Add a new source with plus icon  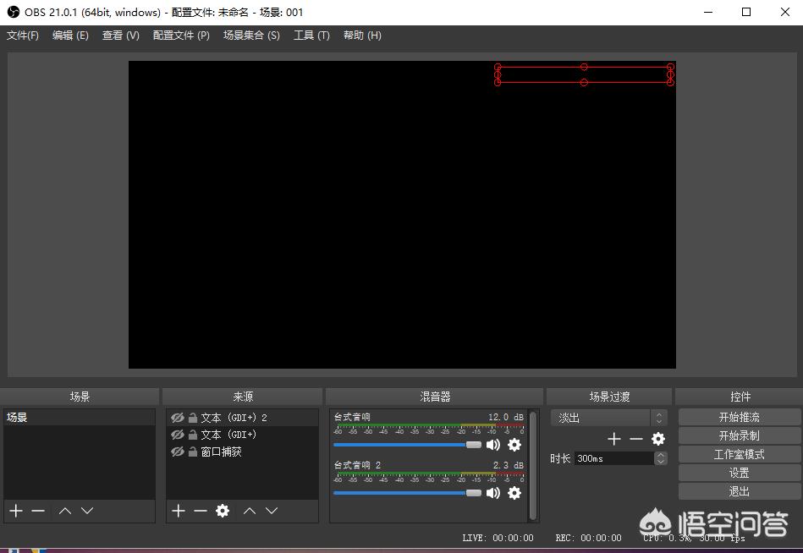179,511
